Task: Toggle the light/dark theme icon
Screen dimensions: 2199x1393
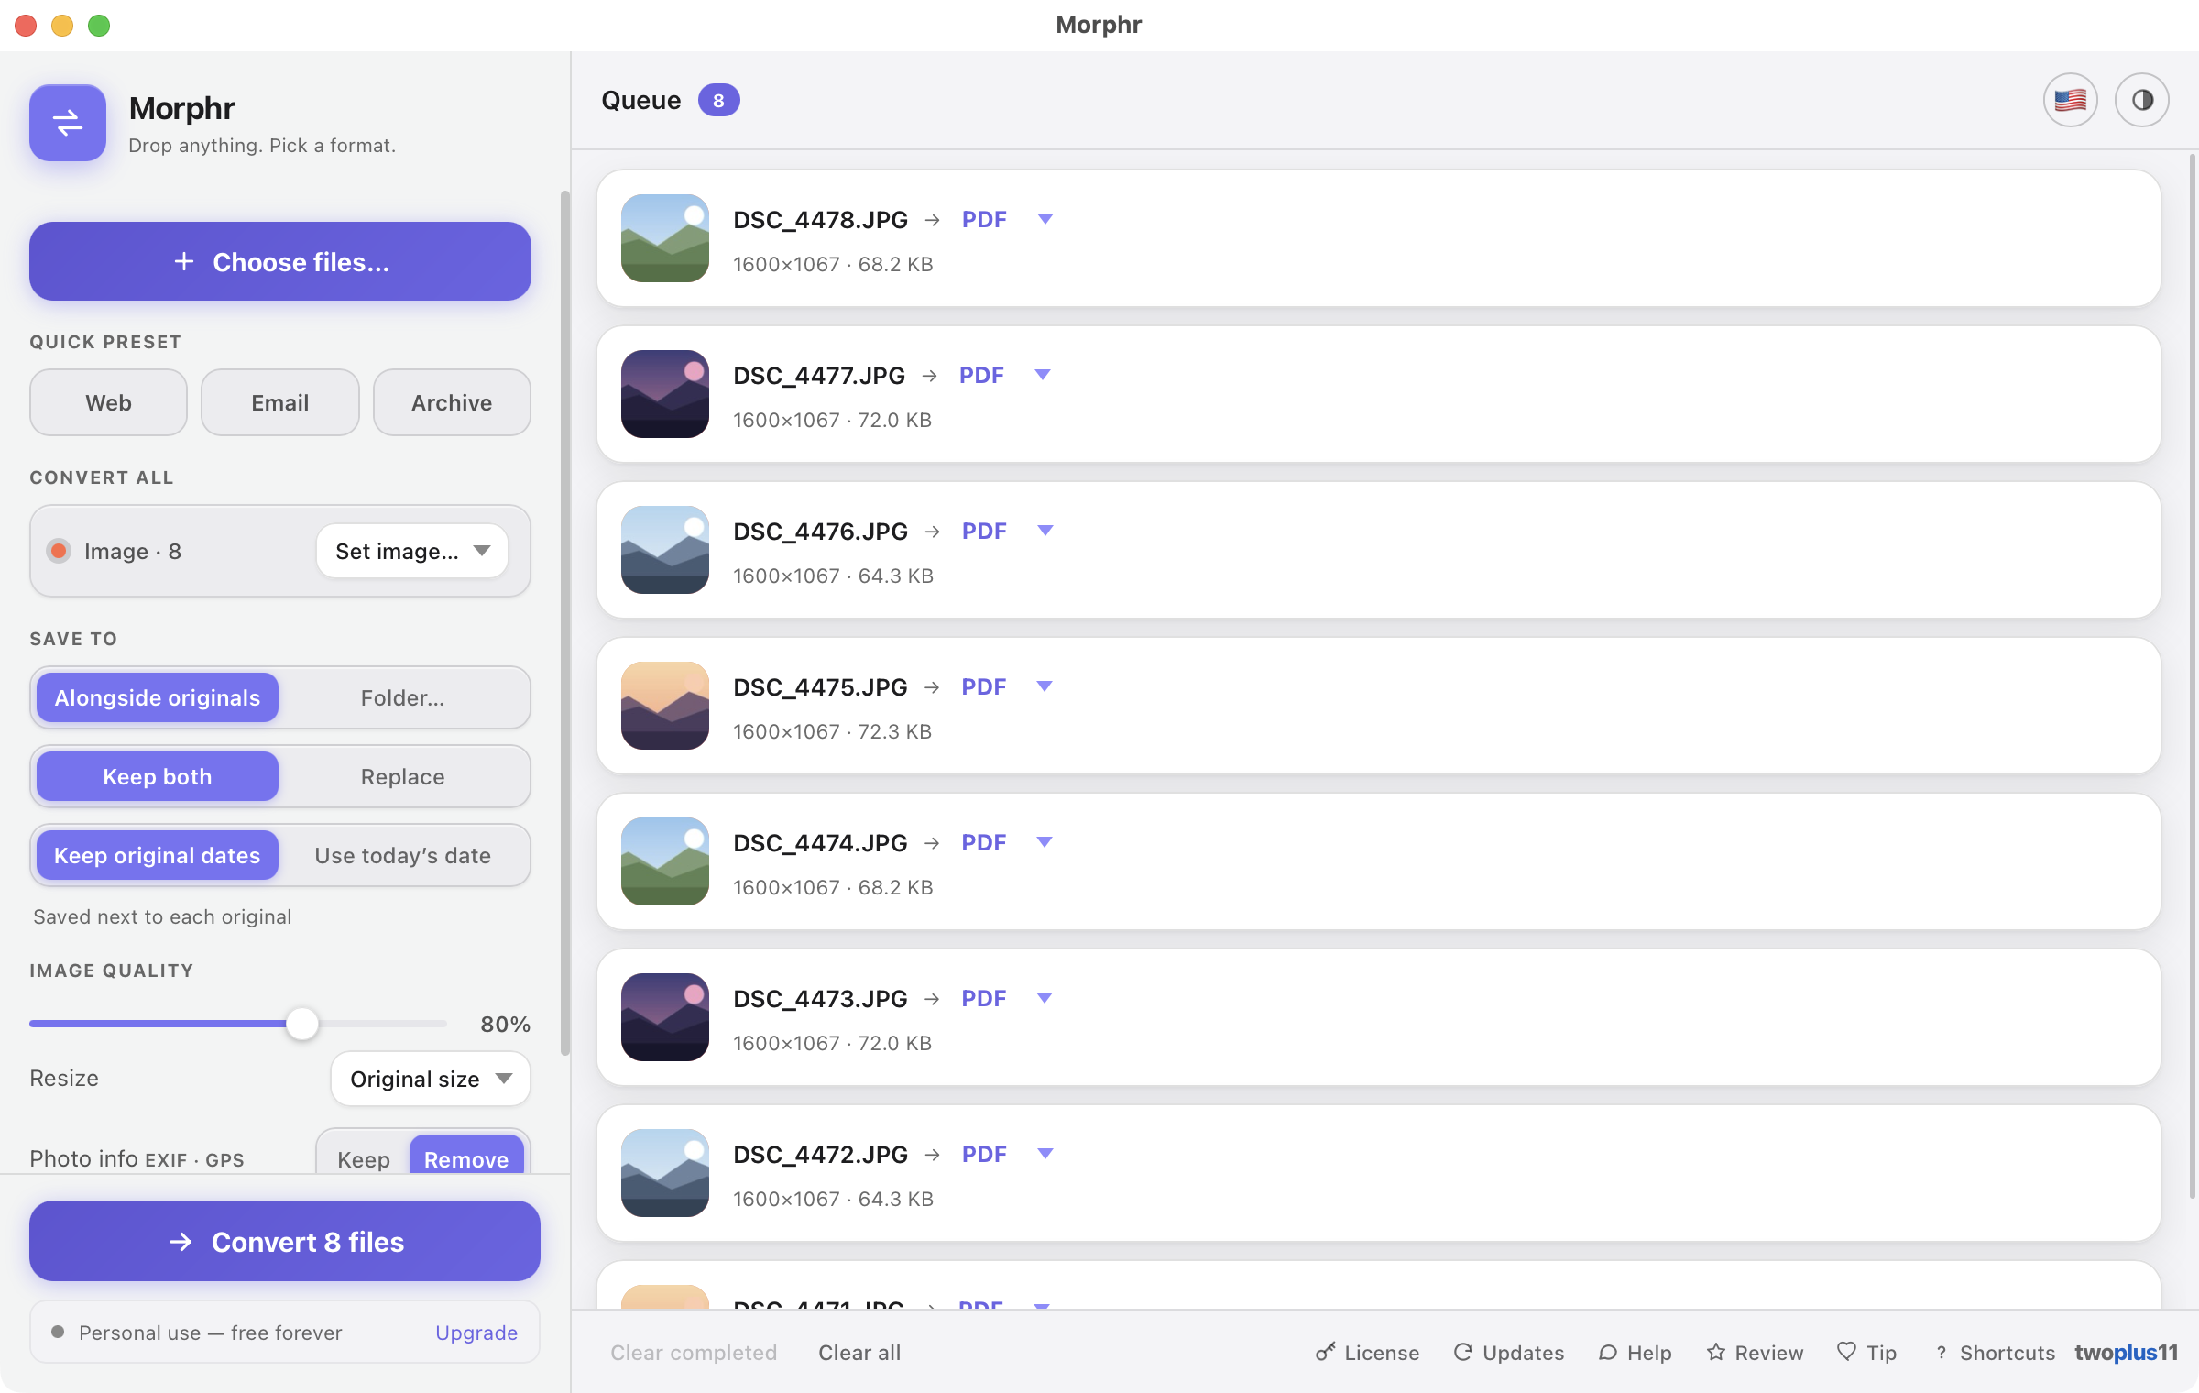Action: 2141,100
